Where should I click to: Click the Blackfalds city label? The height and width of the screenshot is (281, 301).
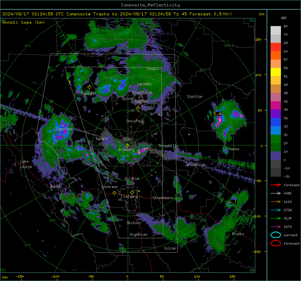[x=142, y=93]
